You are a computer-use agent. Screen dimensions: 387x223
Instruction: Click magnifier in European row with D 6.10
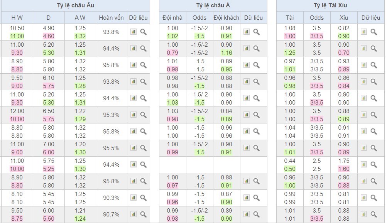(144, 82)
